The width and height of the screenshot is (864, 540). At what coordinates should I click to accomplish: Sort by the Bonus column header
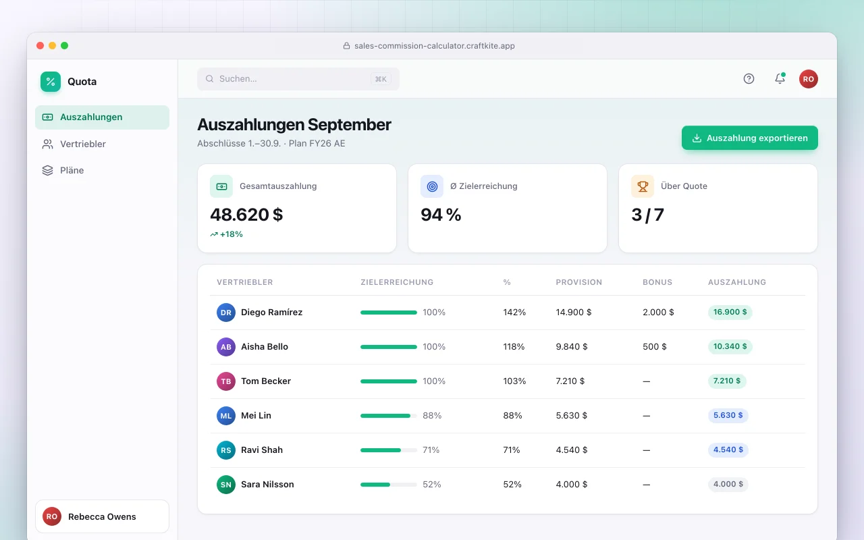coord(657,282)
